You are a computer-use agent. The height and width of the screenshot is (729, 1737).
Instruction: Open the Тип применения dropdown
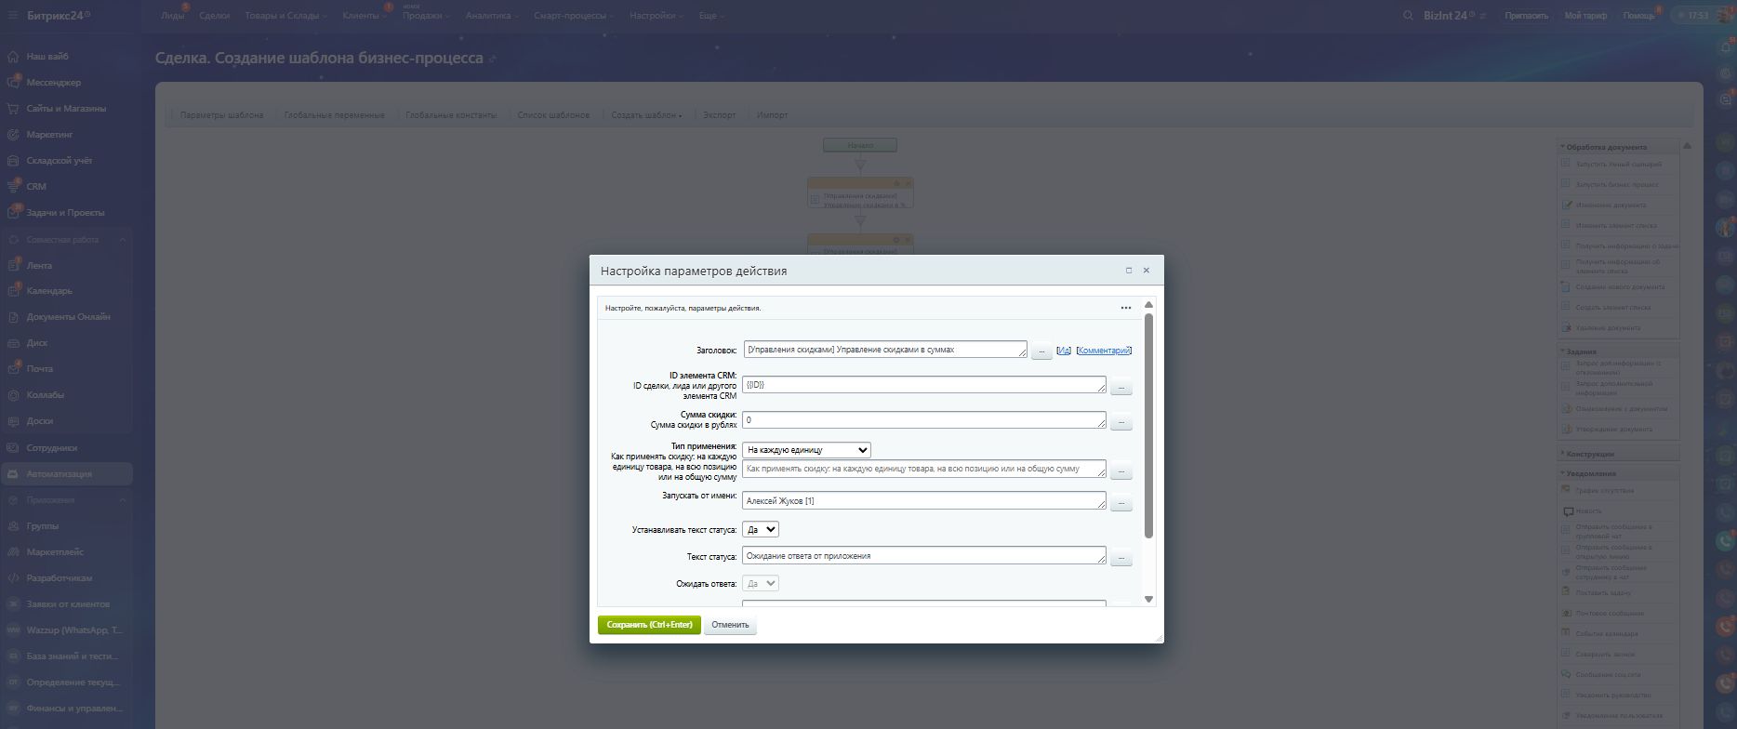[806, 450]
